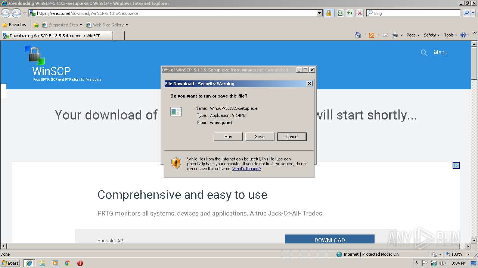478x268 pixels.
Task: Open the Home page icon
Action: pos(358,35)
